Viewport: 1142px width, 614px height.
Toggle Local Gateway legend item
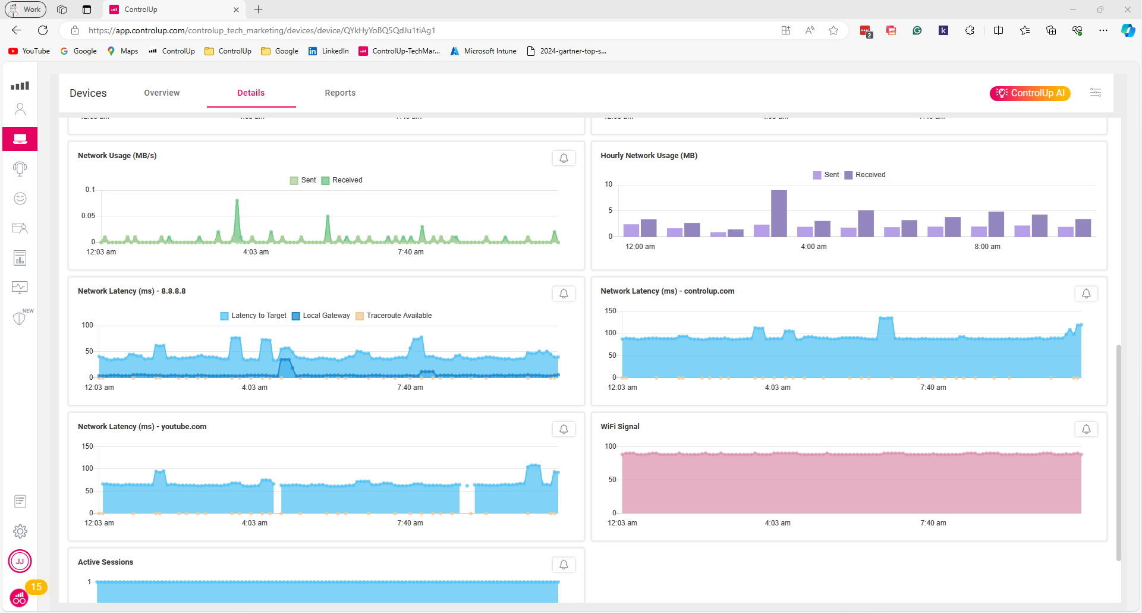321,316
